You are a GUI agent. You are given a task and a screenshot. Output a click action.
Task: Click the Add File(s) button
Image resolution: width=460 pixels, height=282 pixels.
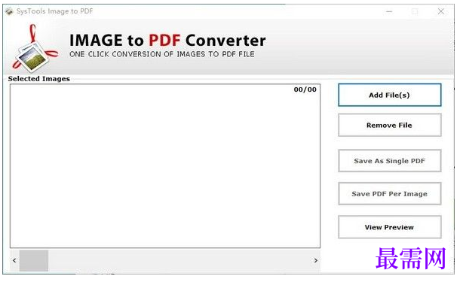(389, 95)
